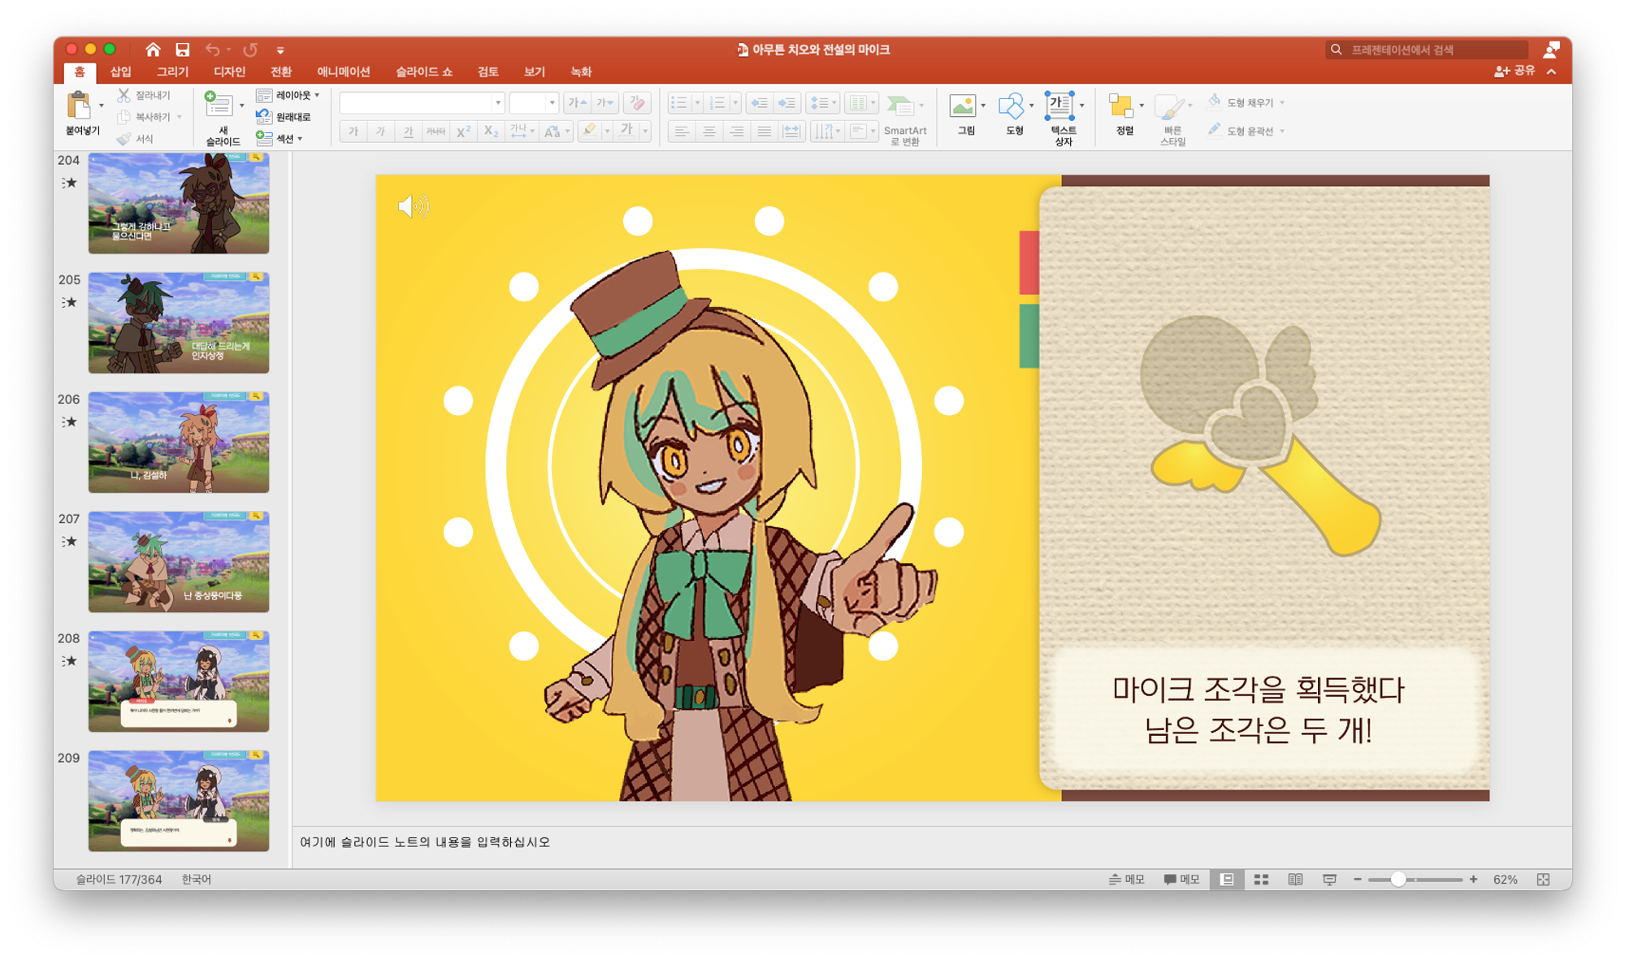Switch to Reading view in status bar
Viewport: 1625px width, 960px height.
[x=1295, y=879]
